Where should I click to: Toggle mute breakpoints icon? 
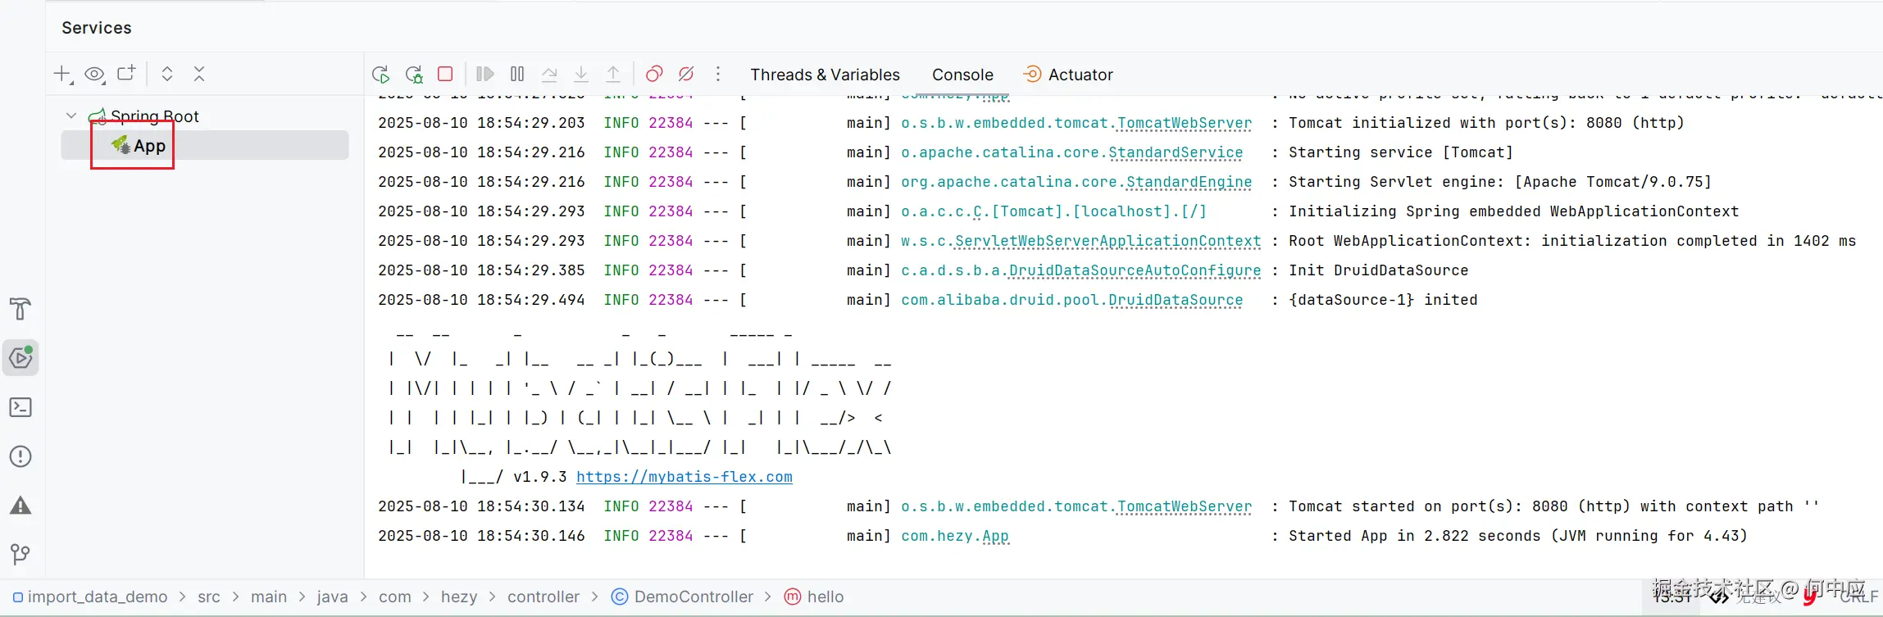(x=686, y=75)
